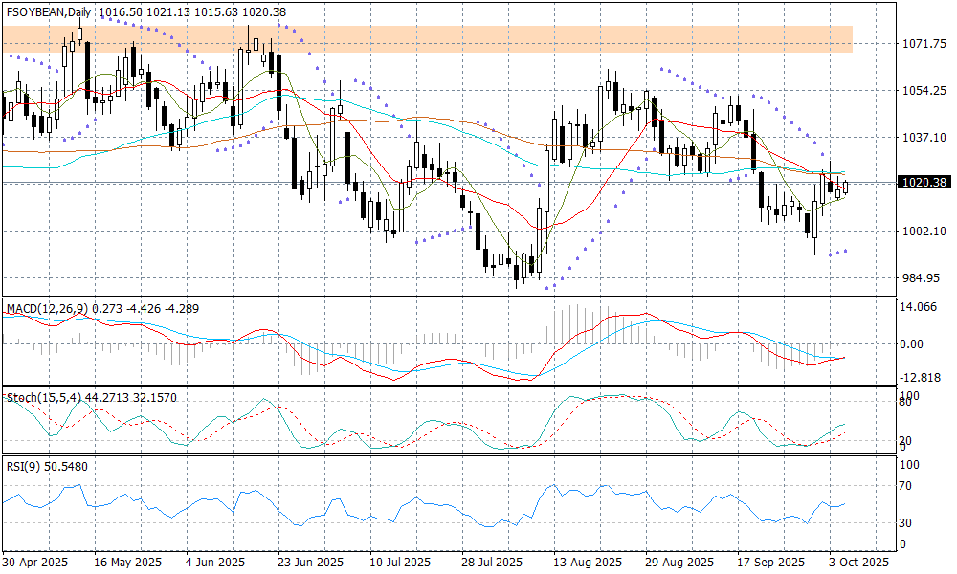Select the 4 Jun 2025 date label
957x574 pixels.
(215, 562)
